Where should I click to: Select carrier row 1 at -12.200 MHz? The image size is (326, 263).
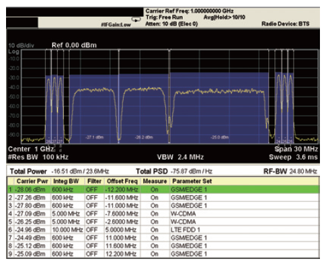(163, 190)
